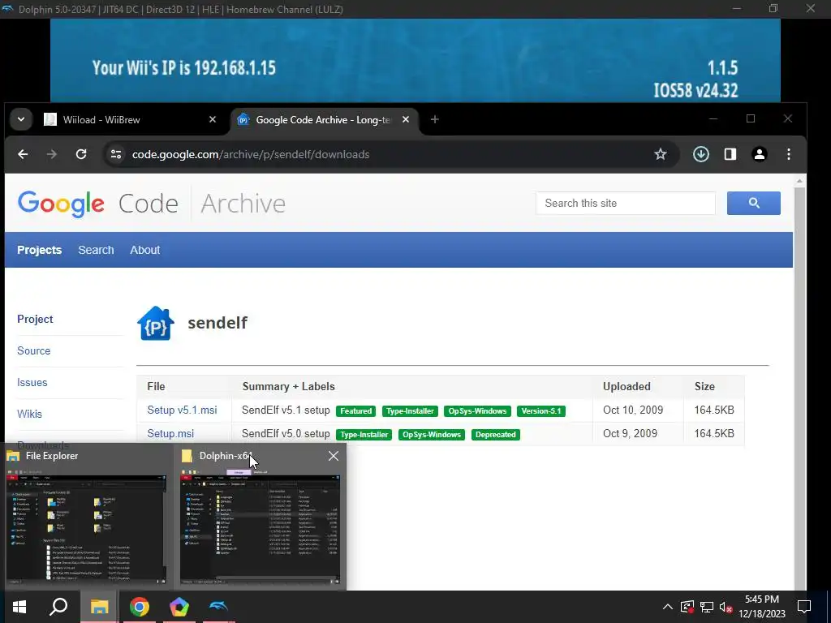This screenshot has width=831, height=623.
Task: Open the network tray icon
Action: [x=707, y=607]
